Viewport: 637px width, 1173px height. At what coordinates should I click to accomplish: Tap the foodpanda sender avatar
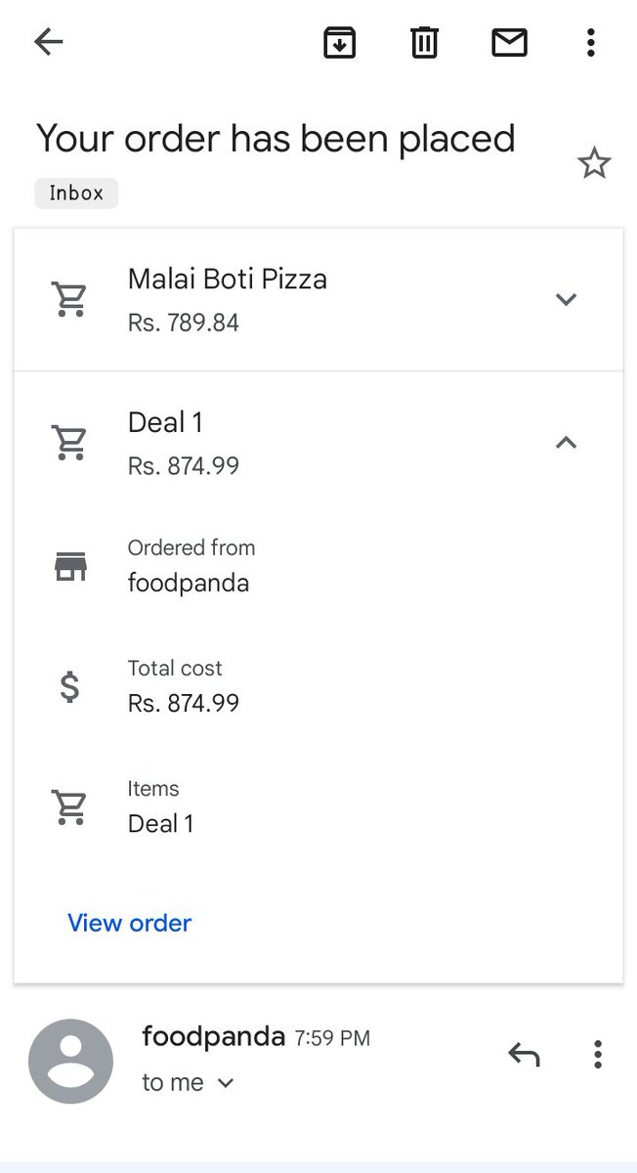coord(70,1062)
